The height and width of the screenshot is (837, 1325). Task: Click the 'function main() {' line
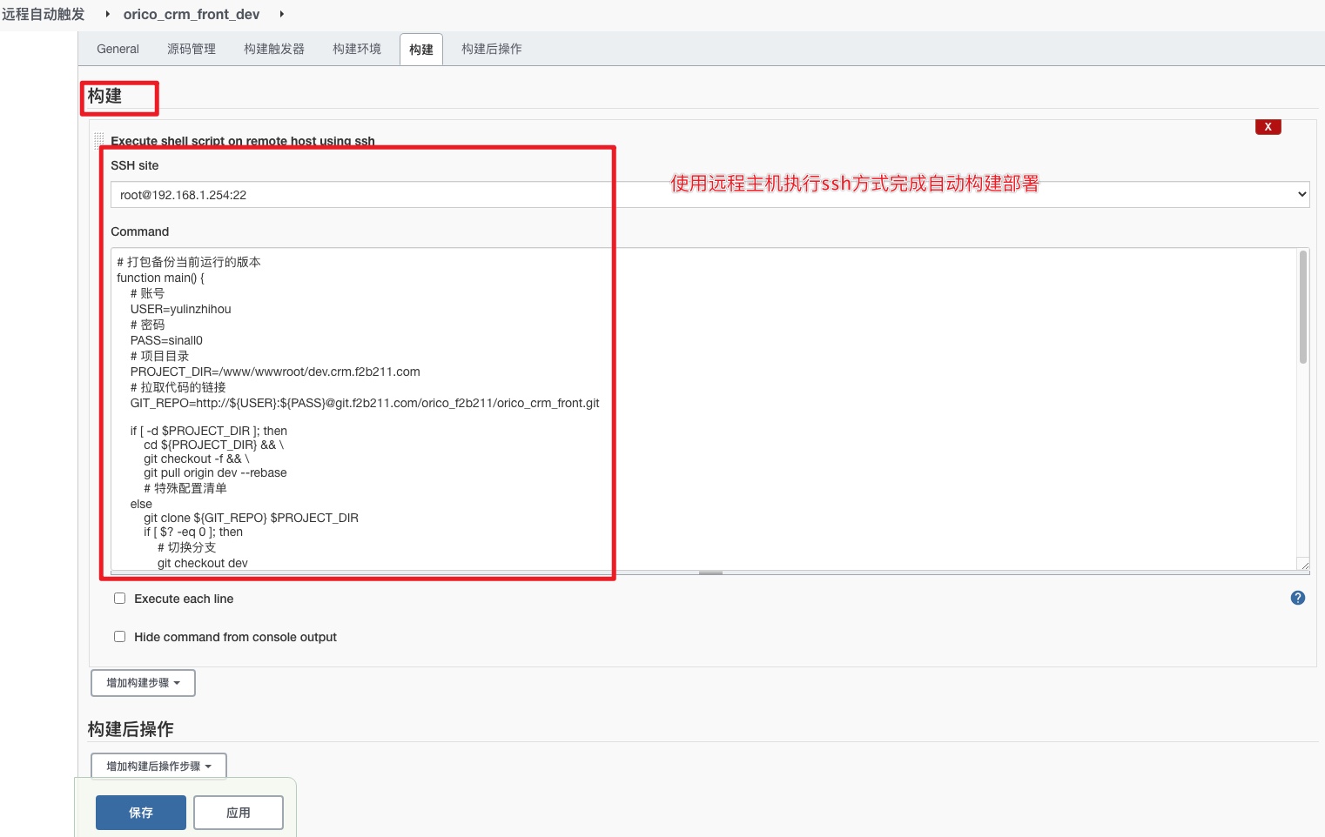tap(161, 278)
